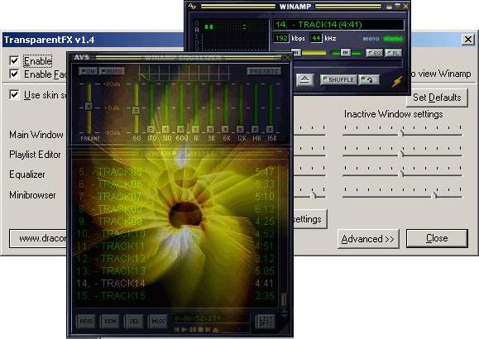Click the lightning bolt icon in Winamp
479x339 pixels.
pyautogui.click(x=396, y=82)
